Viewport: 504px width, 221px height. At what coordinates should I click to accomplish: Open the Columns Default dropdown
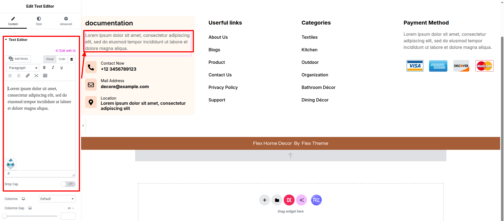[x=57, y=199]
